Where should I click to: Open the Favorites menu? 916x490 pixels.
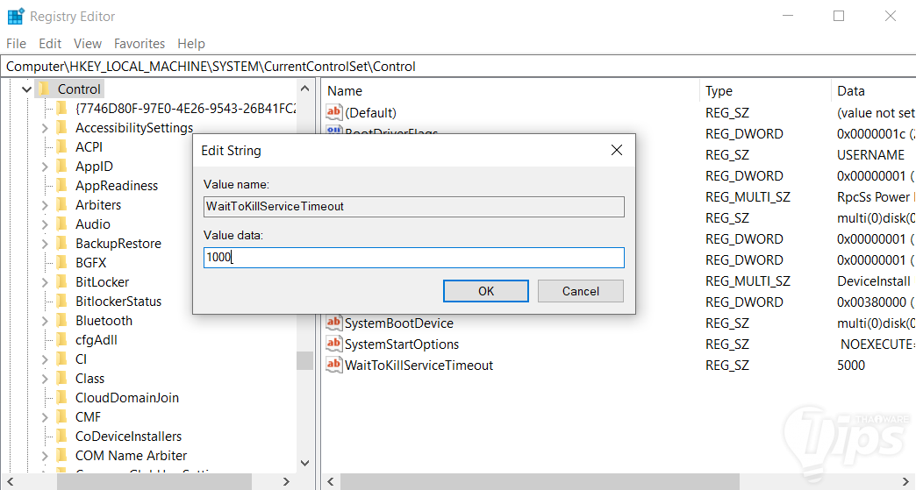point(140,43)
